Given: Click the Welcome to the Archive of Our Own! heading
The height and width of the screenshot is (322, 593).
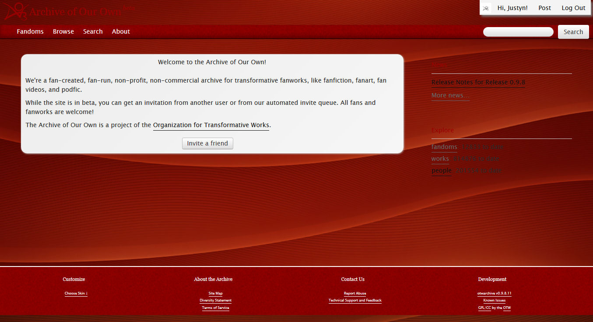Looking at the screenshot, I should pos(212,62).
